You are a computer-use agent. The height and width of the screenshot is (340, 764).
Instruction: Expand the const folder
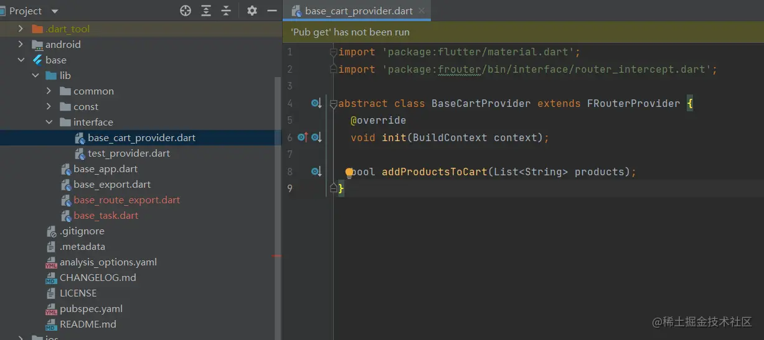(49, 106)
